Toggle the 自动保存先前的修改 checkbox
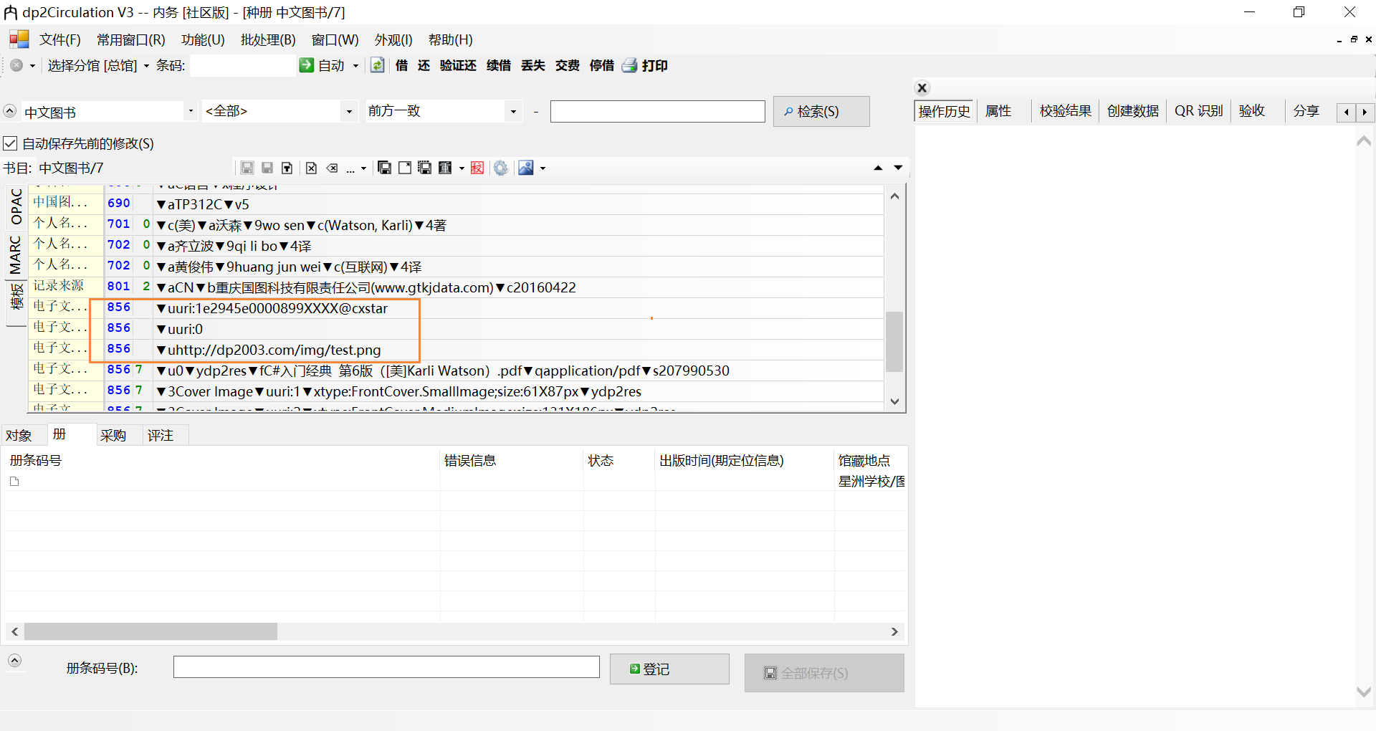The image size is (1376, 731). pos(10,143)
